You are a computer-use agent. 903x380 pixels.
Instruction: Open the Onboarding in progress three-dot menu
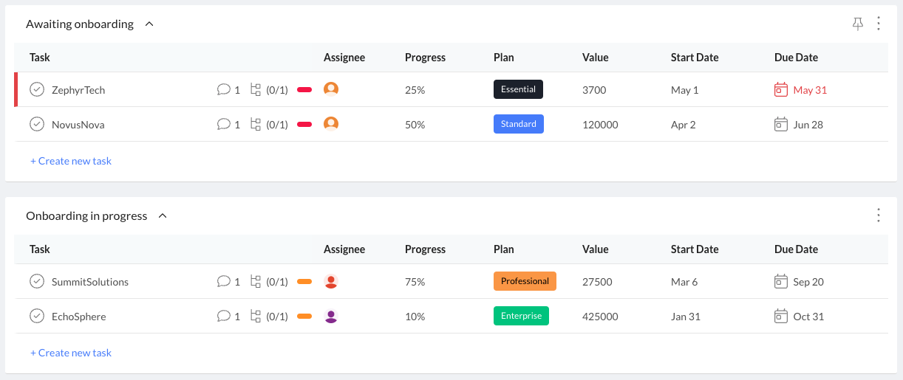pos(879,215)
